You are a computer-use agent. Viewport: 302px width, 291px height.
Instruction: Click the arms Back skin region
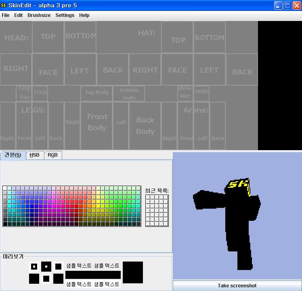click(218, 126)
